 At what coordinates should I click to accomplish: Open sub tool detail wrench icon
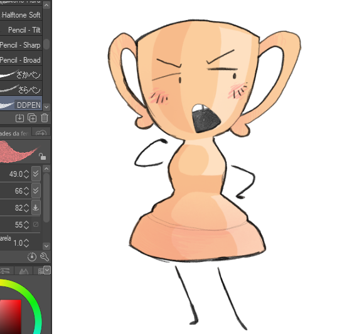(45, 257)
